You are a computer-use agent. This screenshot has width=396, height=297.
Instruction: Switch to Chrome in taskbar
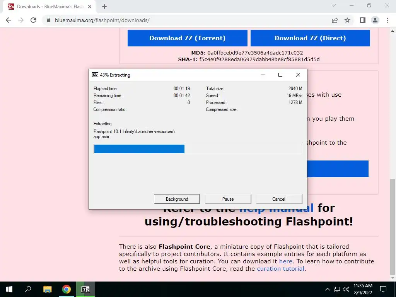tap(67, 289)
